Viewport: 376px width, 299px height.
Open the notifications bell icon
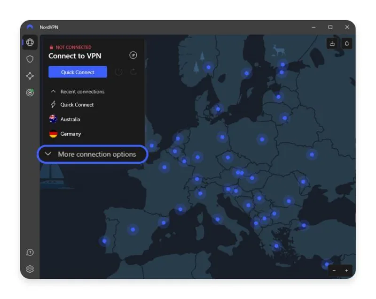point(347,44)
